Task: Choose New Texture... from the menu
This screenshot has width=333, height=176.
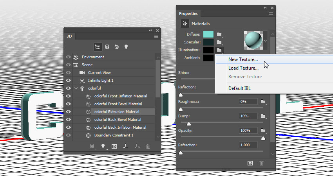Action: (243, 59)
